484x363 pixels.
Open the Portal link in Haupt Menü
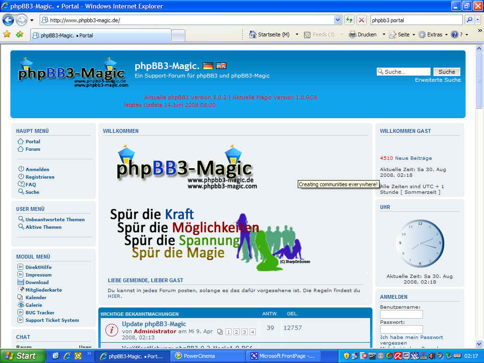tap(33, 141)
